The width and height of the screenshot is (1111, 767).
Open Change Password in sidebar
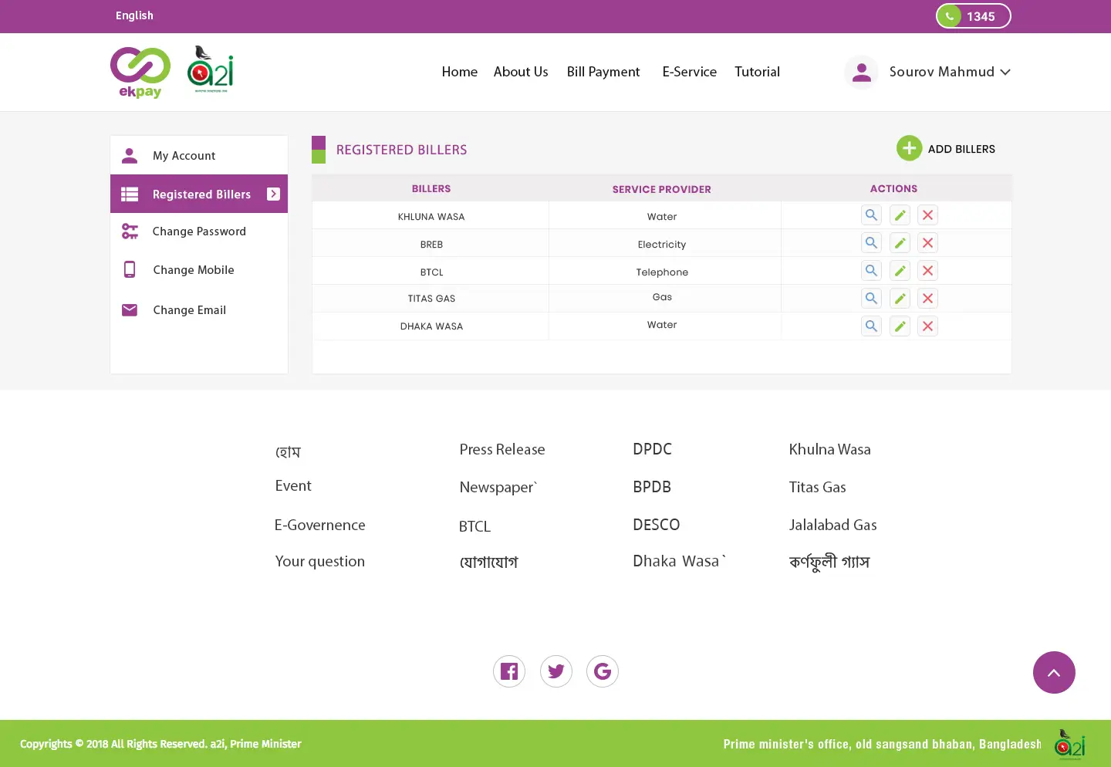point(199,231)
